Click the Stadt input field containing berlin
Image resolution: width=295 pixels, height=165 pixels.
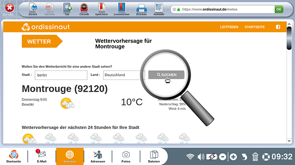[x=61, y=75]
